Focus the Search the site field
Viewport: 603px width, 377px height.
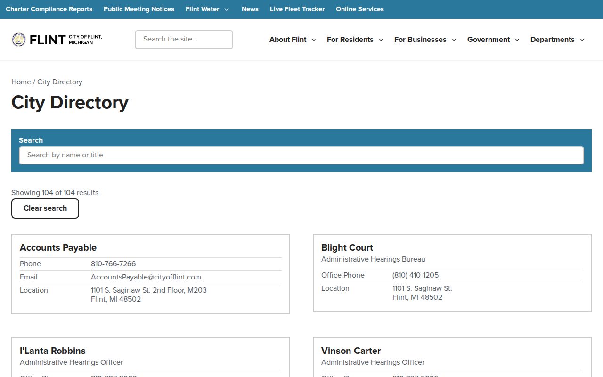[x=184, y=40]
